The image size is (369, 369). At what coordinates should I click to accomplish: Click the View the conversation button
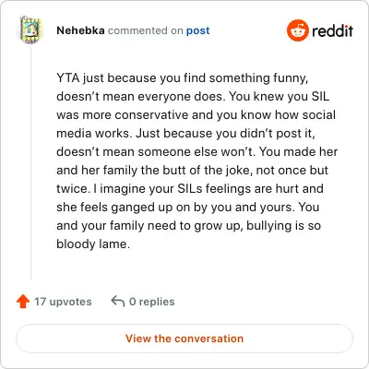[x=184, y=339]
